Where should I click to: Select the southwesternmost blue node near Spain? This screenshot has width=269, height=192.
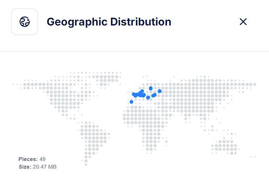(x=132, y=102)
